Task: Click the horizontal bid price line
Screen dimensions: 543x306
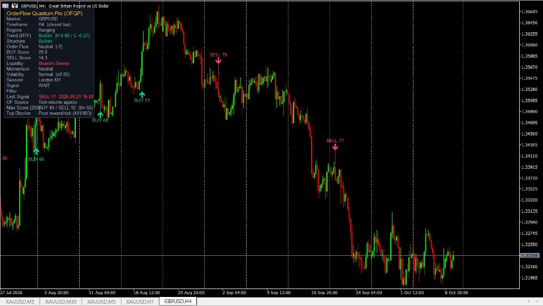Action: tap(260, 256)
